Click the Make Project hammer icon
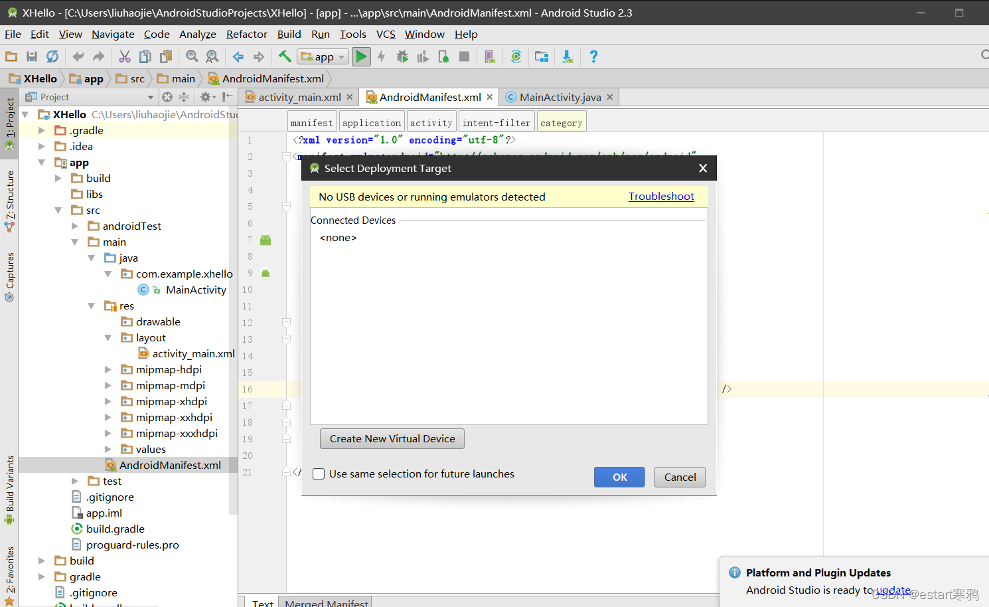The height and width of the screenshot is (607, 989). click(x=285, y=56)
